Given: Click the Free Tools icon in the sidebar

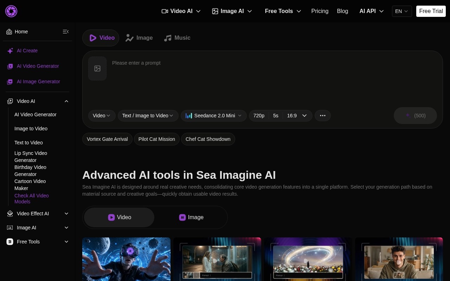Looking at the screenshot, I should (x=10, y=242).
